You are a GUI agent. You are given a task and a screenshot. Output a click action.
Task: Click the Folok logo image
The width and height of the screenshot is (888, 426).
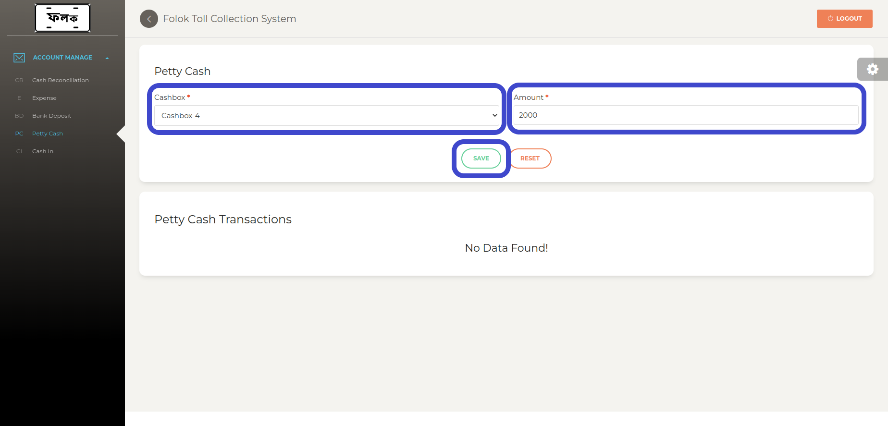pyautogui.click(x=62, y=18)
